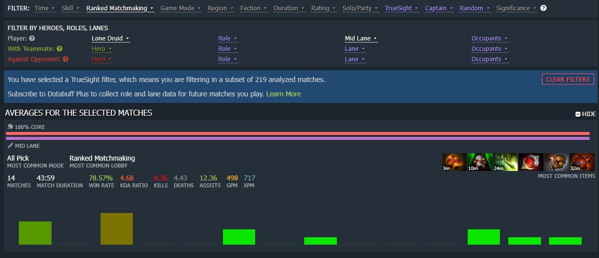The height and width of the screenshot is (258, 599).
Task: Click the icon beside 100% CORE
Action: [10, 127]
